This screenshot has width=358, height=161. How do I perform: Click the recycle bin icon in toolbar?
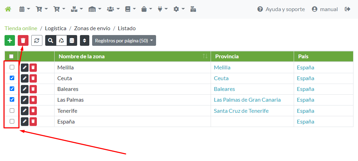click(61, 41)
